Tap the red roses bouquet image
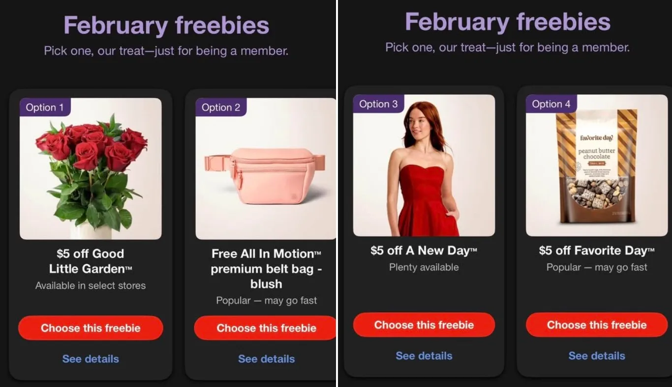The image size is (672, 387). pyautogui.click(x=91, y=168)
